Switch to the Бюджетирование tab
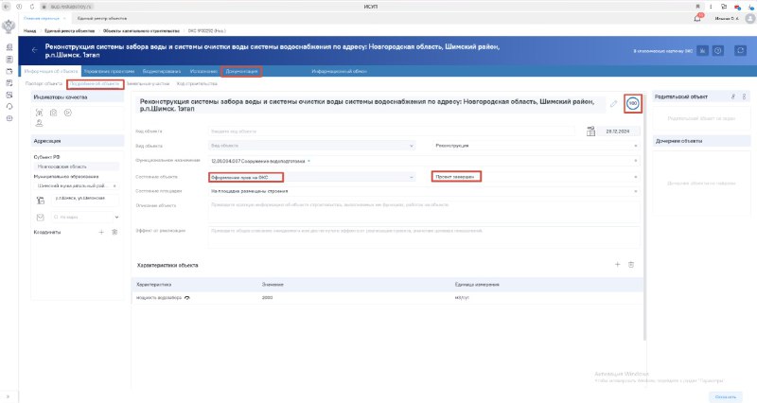Image resolution: width=757 pixels, height=403 pixels. (x=162, y=72)
